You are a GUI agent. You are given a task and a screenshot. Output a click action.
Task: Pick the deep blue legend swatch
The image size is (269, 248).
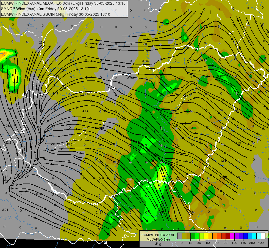coord(246,236)
